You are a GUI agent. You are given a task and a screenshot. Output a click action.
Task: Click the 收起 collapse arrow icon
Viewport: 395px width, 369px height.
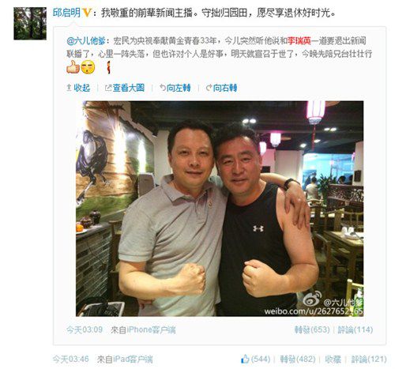[x=69, y=88]
